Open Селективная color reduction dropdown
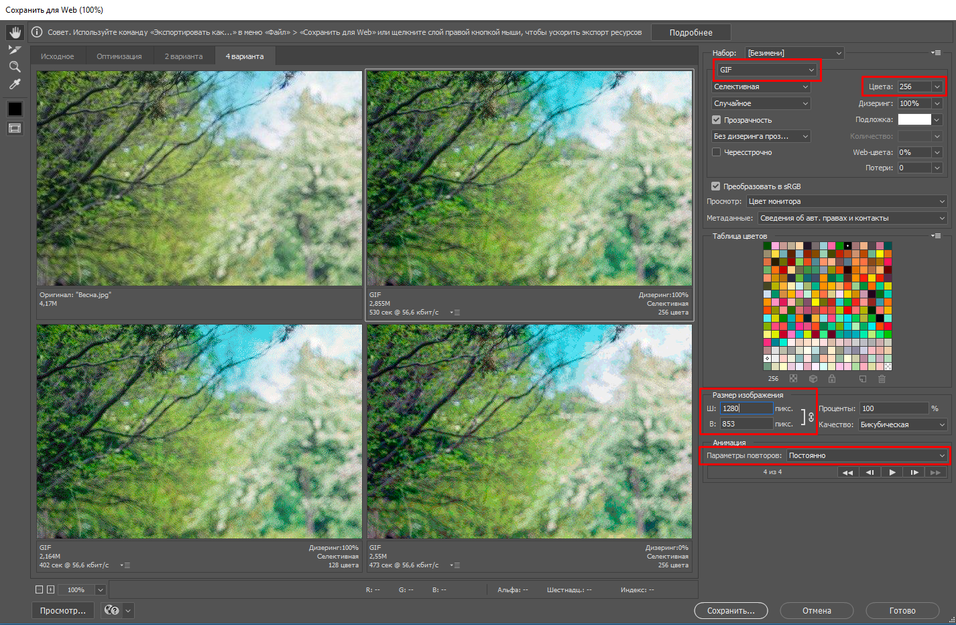This screenshot has height=625, width=956. 761,87
